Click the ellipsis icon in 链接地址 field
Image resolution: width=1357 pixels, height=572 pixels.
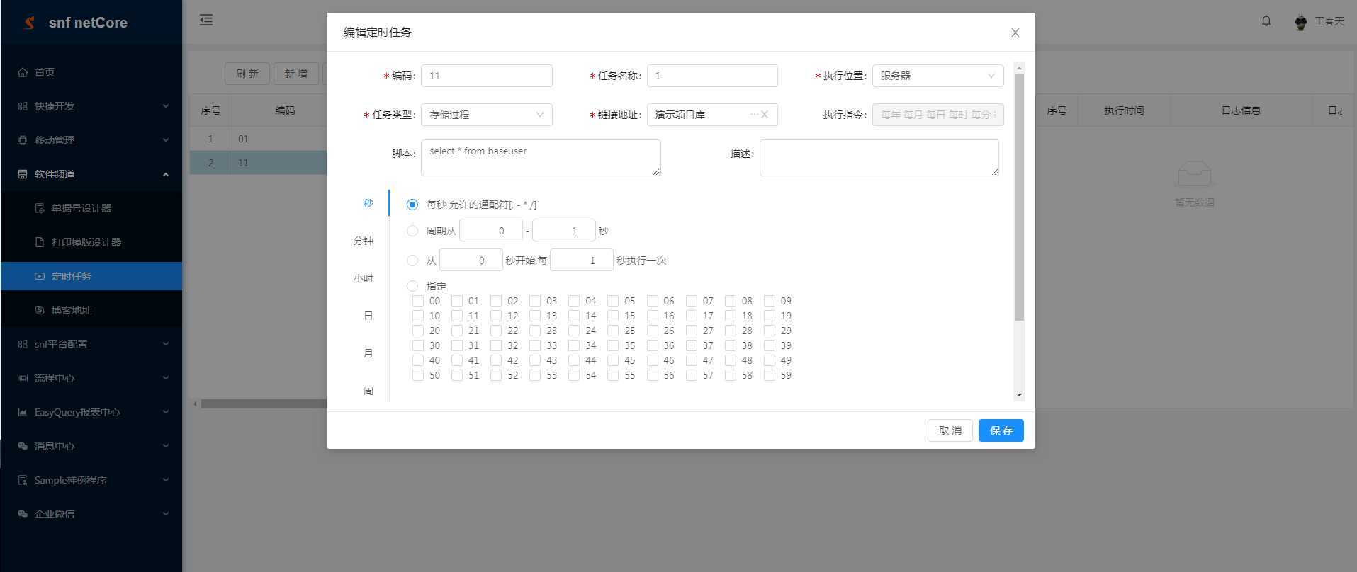pos(753,115)
